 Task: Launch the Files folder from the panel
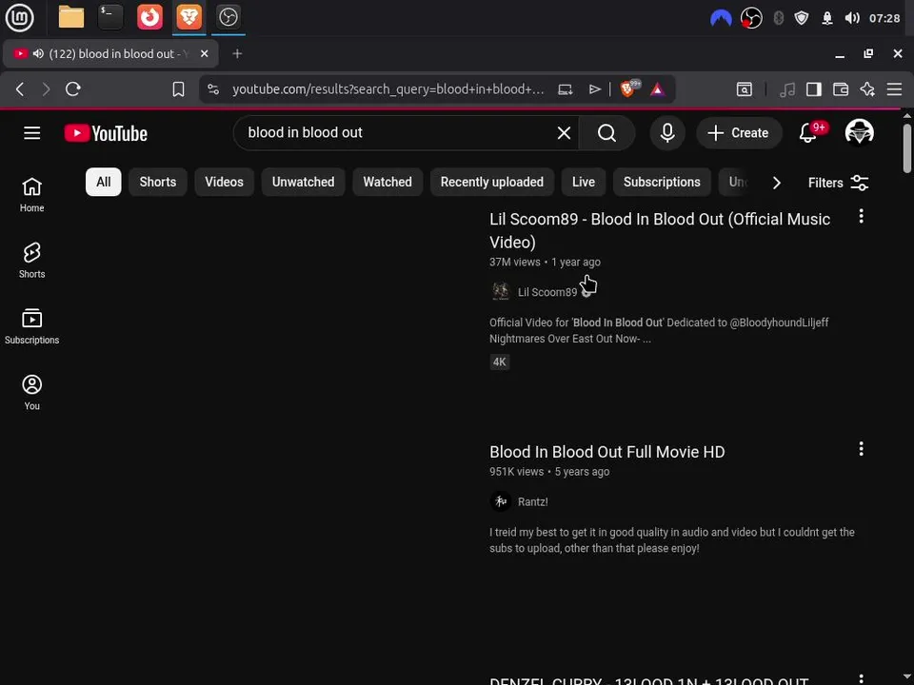(71, 17)
